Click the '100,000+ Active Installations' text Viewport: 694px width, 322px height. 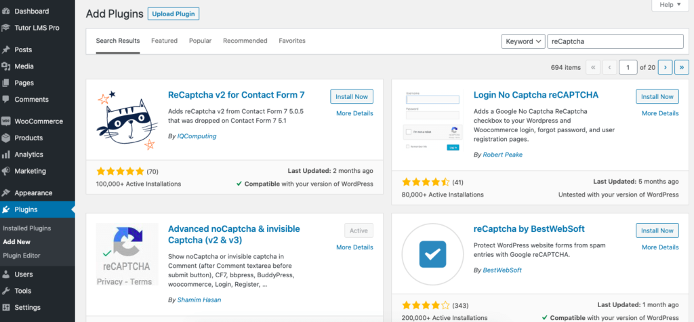[138, 184]
